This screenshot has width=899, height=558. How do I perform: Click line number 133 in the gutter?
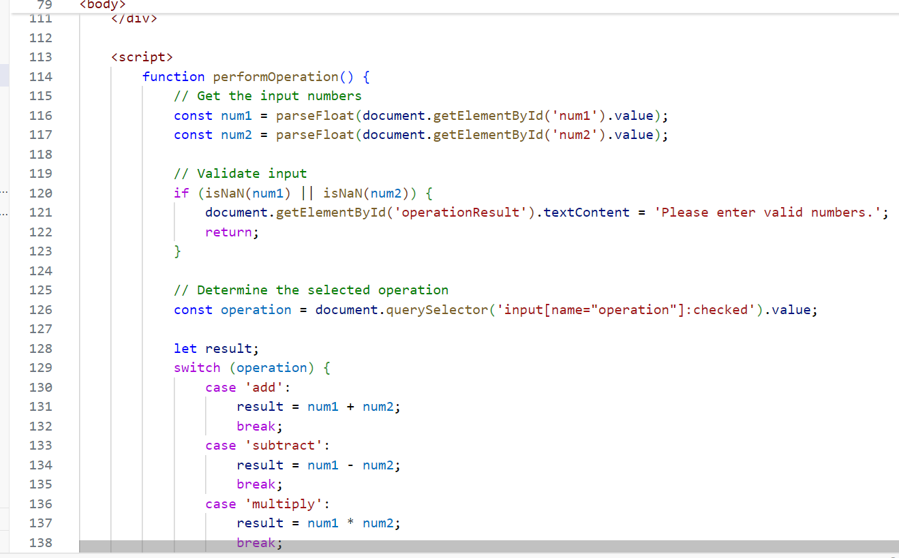click(x=41, y=445)
